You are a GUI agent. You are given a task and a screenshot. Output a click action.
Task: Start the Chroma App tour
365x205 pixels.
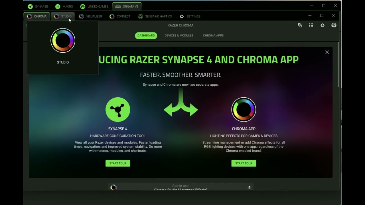coord(244,163)
